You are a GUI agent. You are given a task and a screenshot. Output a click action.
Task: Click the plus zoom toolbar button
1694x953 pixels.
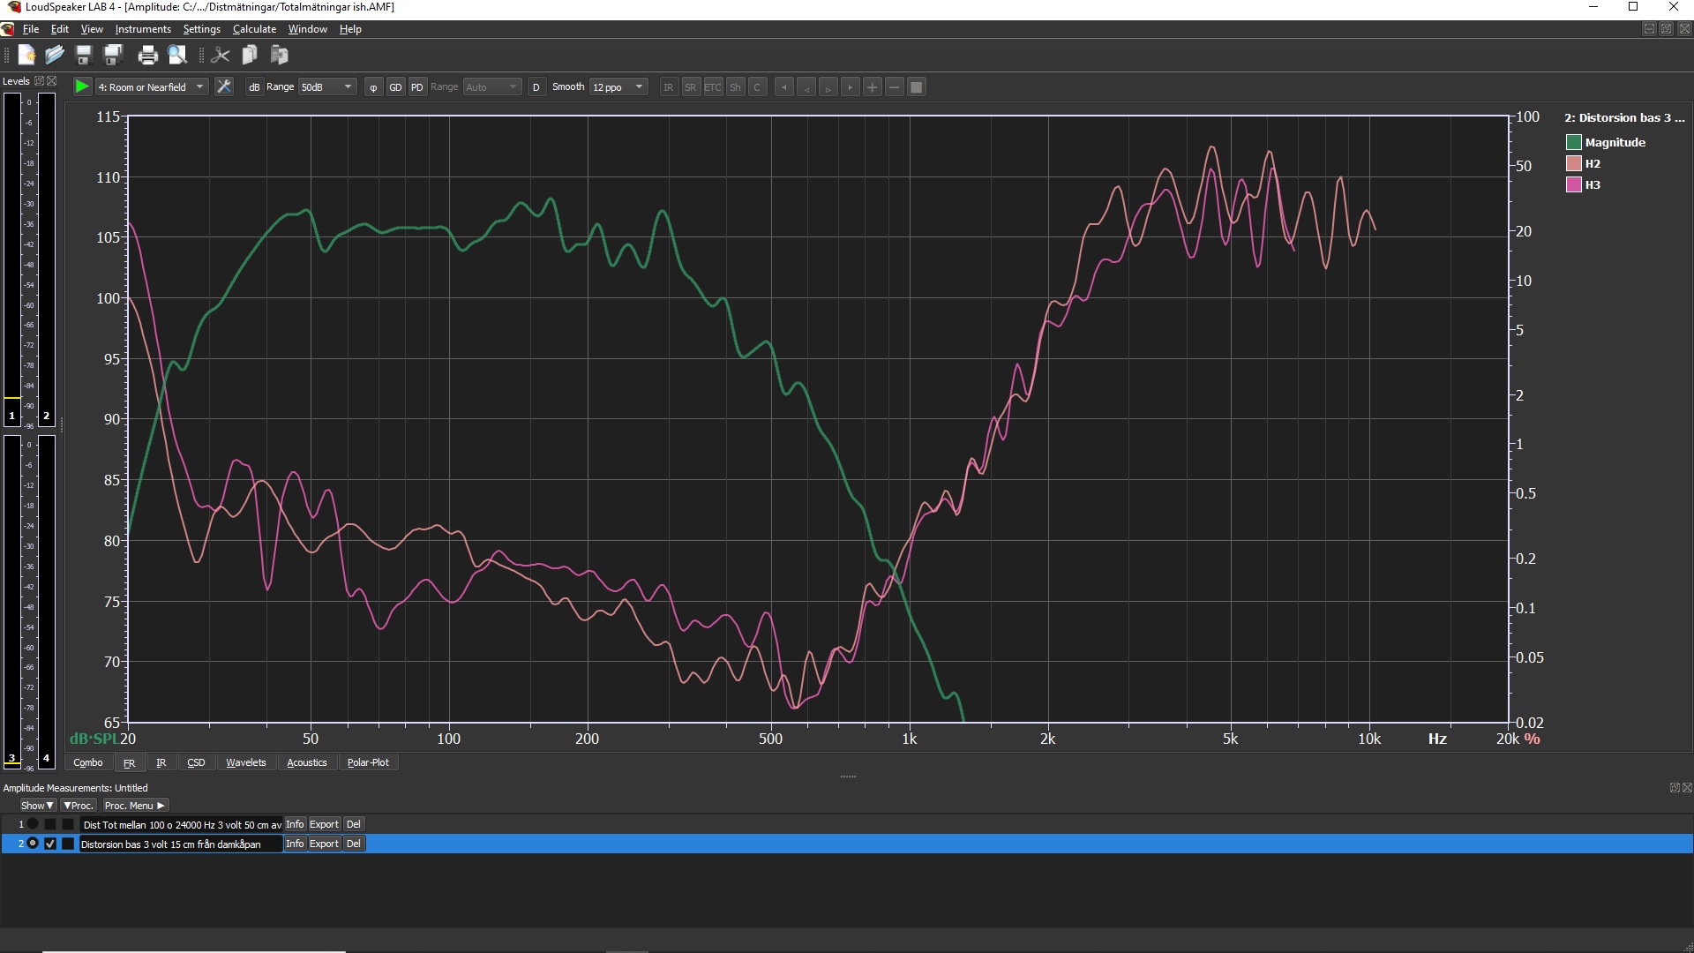[x=873, y=86]
